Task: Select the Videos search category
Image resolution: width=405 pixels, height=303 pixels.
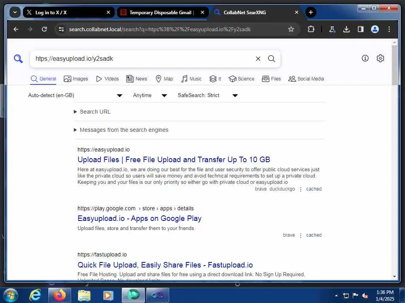Action: coord(107,79)
